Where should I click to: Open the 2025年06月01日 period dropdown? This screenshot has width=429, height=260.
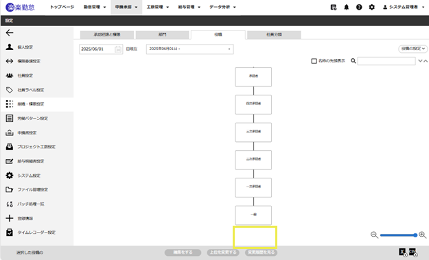pyautogui.click(x=190, y=49)
